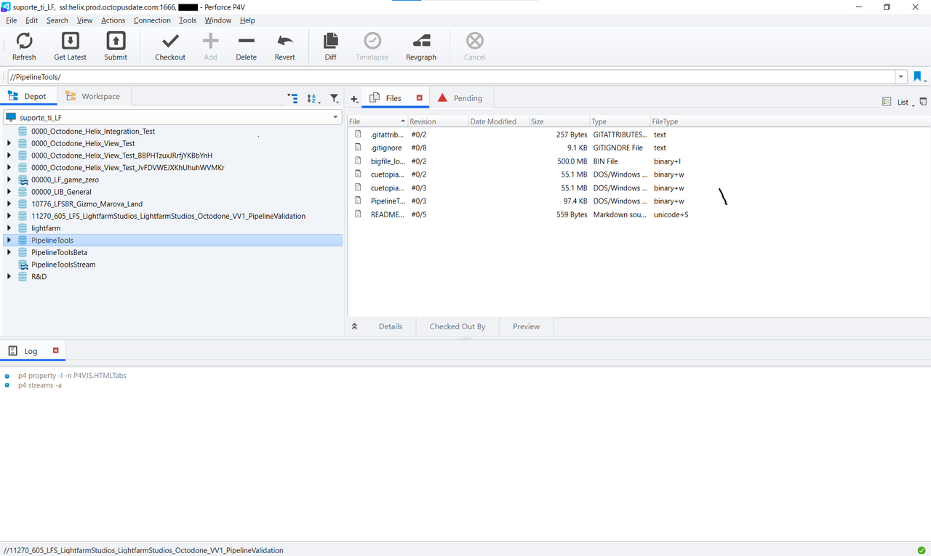Close the Log tab
This screenshot has height=556, width=931.
tap(55, 350)
